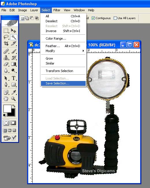Screen dimensions: 150x188
Task: Open the Filter menu
Action: (x=57, y=10)
